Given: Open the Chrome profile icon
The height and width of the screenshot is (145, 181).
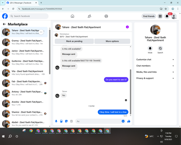Looking at the screenshot, I should tap(173, 9).
